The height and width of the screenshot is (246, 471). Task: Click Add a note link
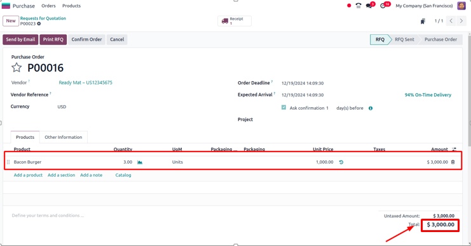(x=91, y=175)
